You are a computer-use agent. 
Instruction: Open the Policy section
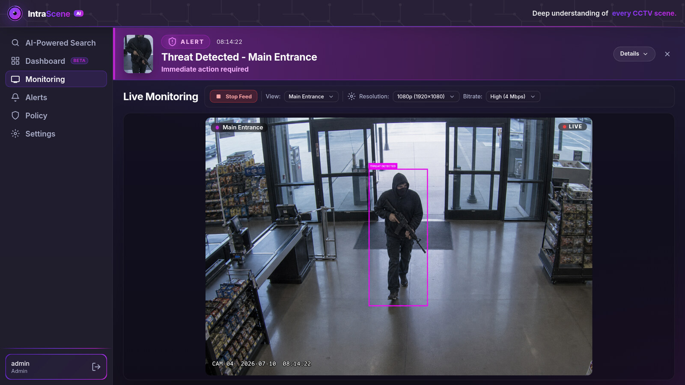(56, 115)
